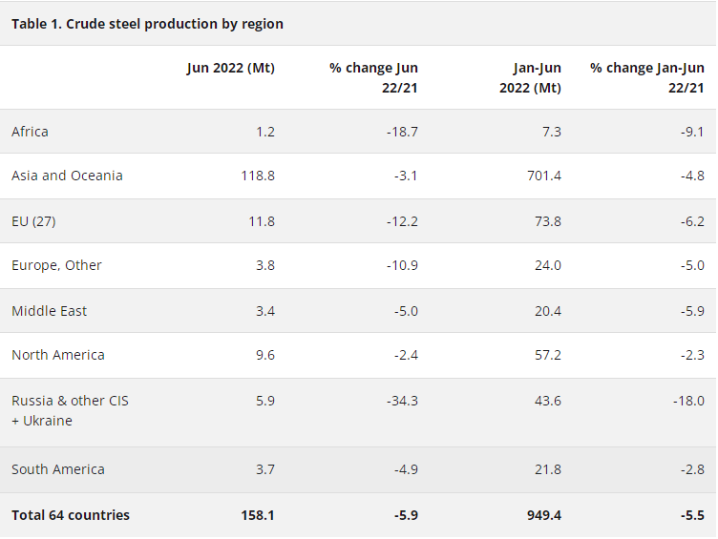Click the Africa row label
The image size is (718, 539).
(30, 132)
